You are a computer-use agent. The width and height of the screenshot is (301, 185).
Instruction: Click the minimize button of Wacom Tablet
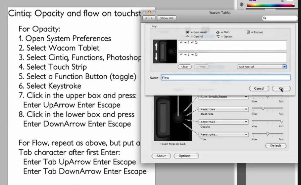pyautogui.click(x=149, y=13)
